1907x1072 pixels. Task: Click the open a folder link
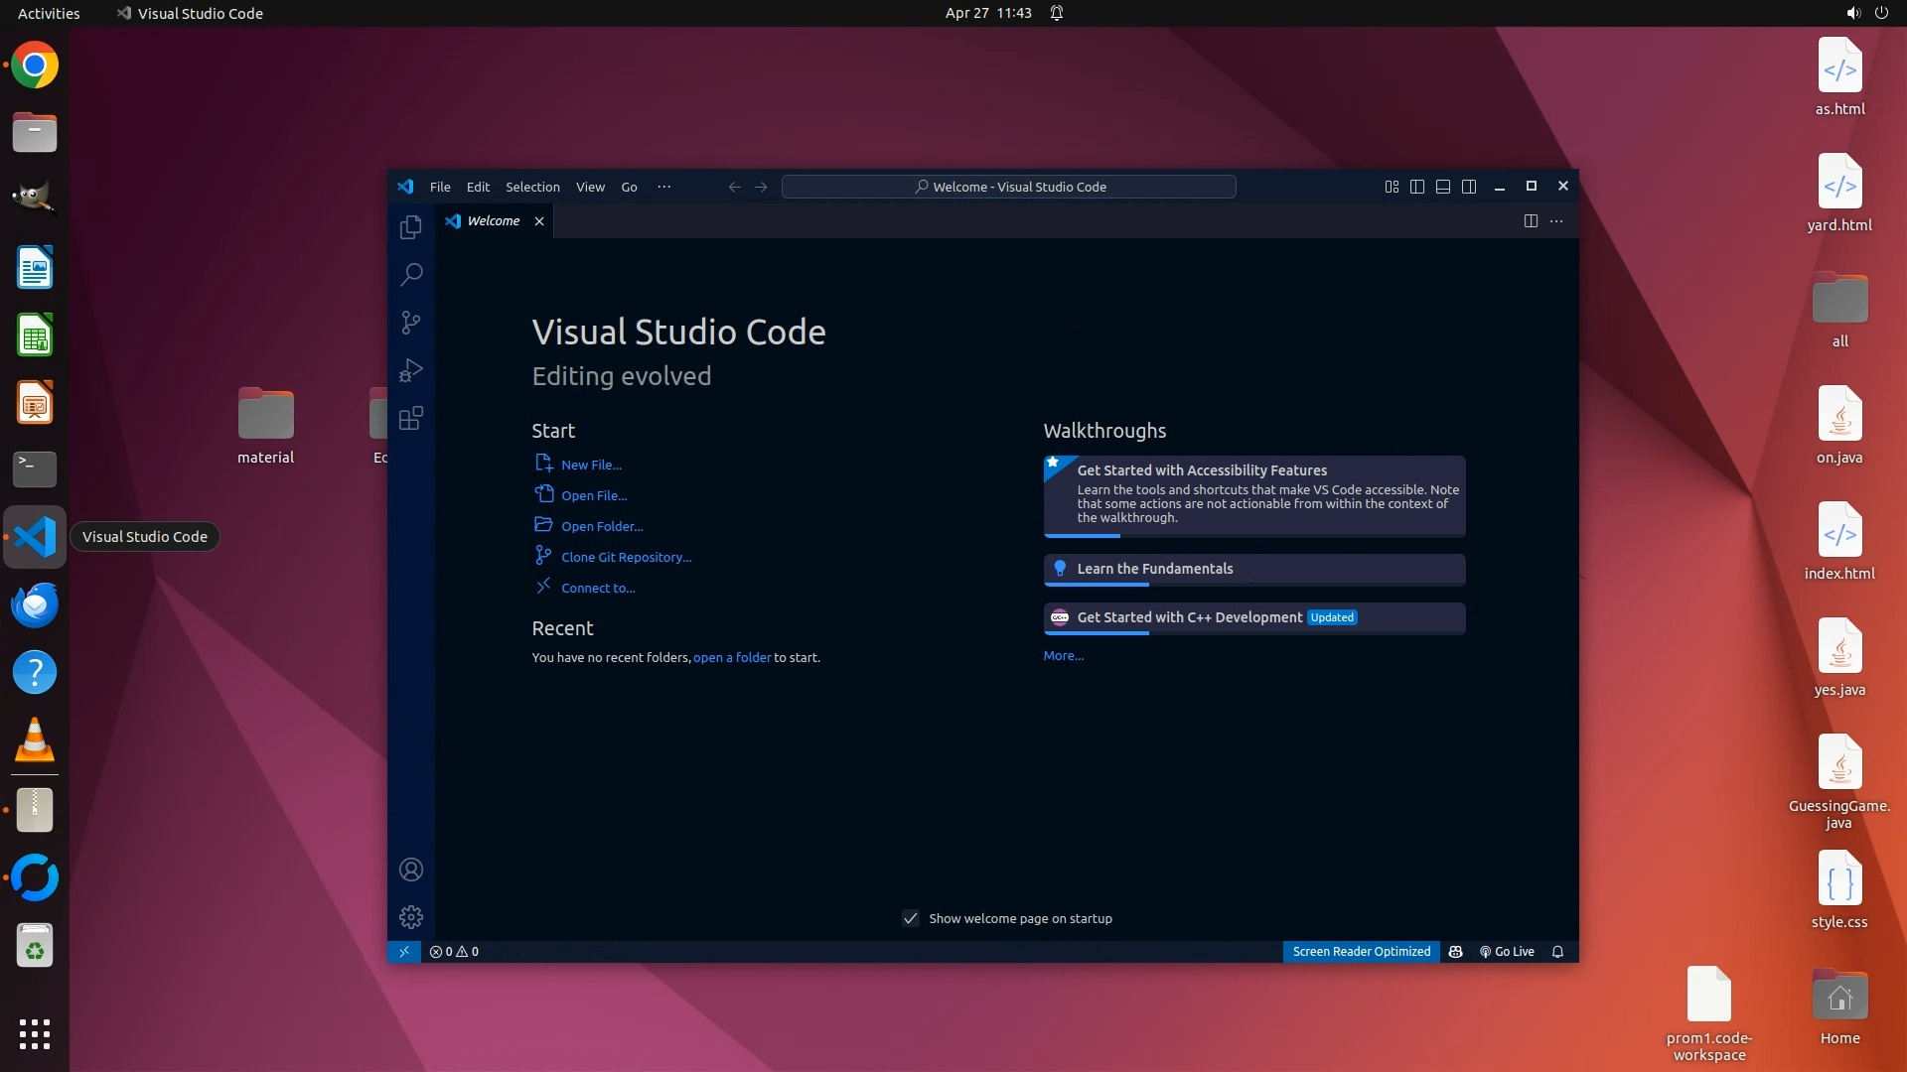coord(731,658)
